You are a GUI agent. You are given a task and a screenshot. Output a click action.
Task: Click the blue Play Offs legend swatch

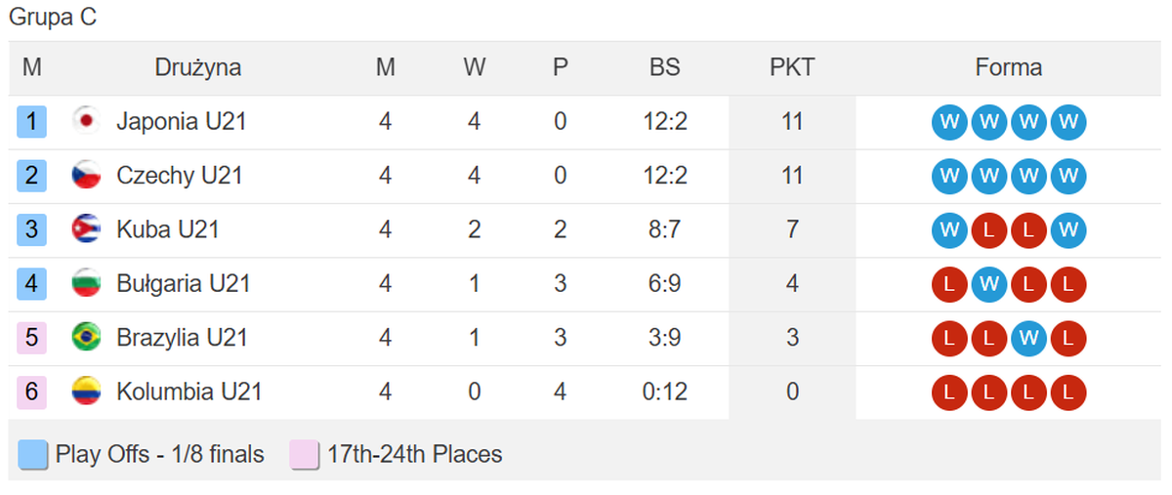(33, 455)
